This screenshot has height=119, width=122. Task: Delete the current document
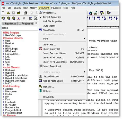[63, 91]
